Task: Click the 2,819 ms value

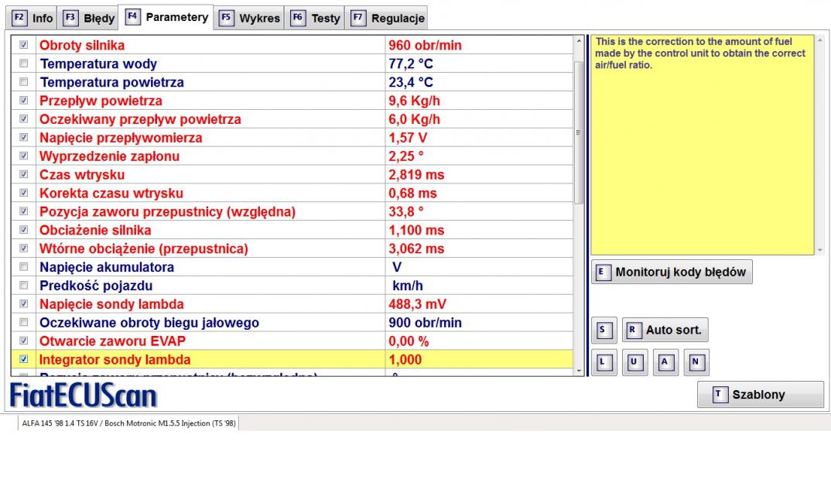Action: point(416,174)
